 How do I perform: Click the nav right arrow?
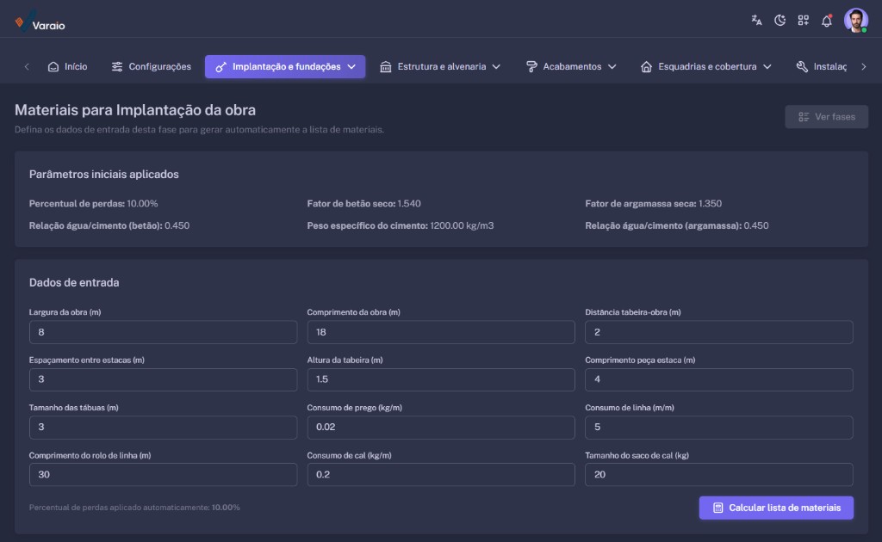click(863, 67)
